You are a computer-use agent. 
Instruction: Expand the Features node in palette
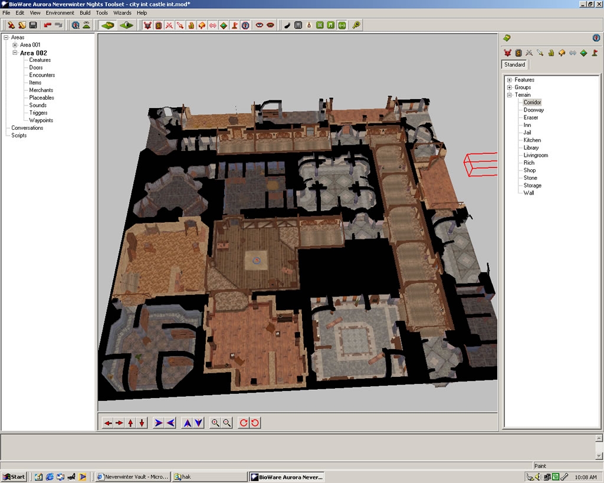point(509,80)
